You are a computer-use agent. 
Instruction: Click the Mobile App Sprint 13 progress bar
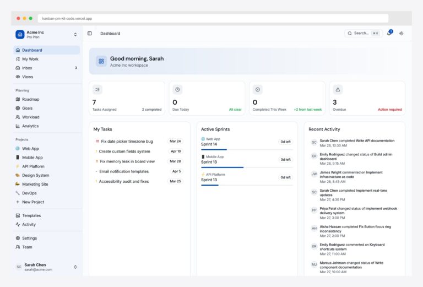(x=247, y=167)
